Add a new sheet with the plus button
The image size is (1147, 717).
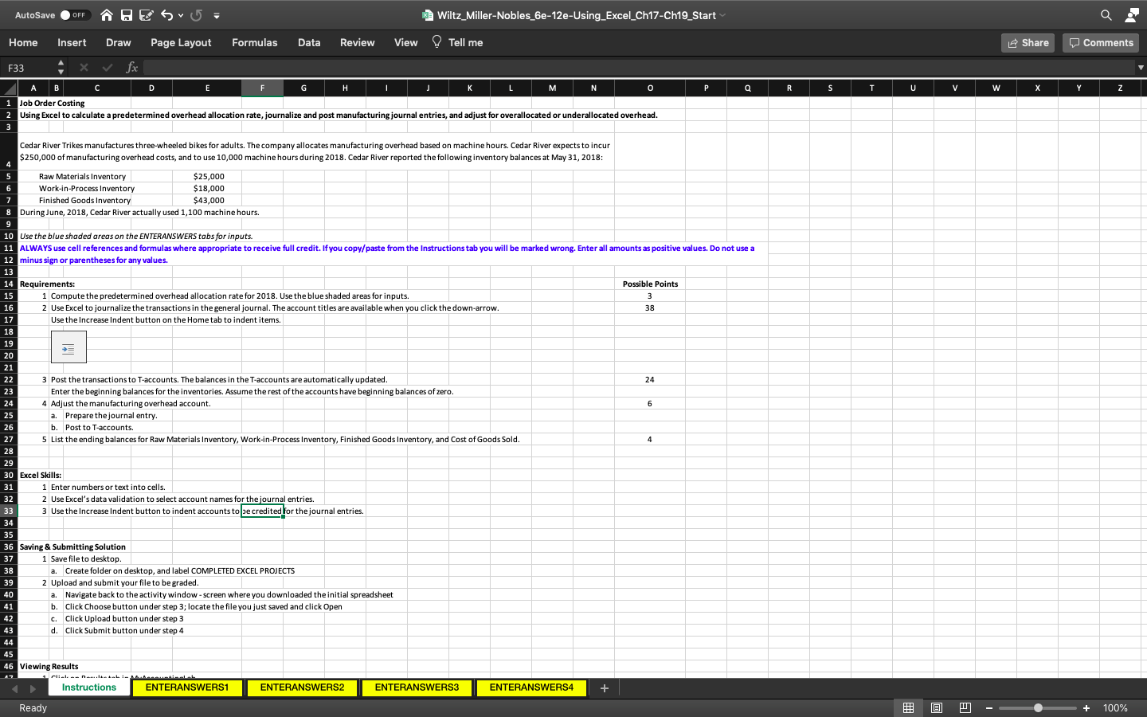pos(605,688)
